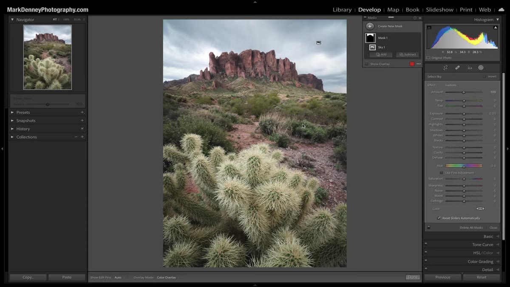Switch to the Print module
The width and height of the screenshot is (510, 287).
coord(466,10)
